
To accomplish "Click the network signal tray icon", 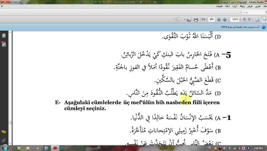I will point(234,148).
